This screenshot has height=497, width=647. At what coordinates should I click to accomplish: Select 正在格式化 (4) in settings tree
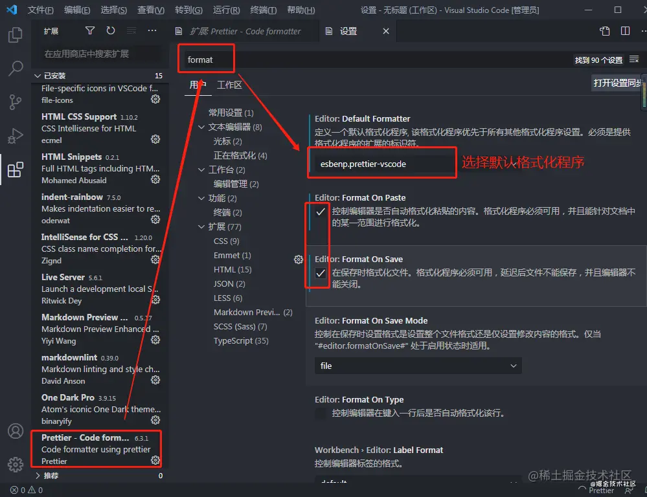240,155
